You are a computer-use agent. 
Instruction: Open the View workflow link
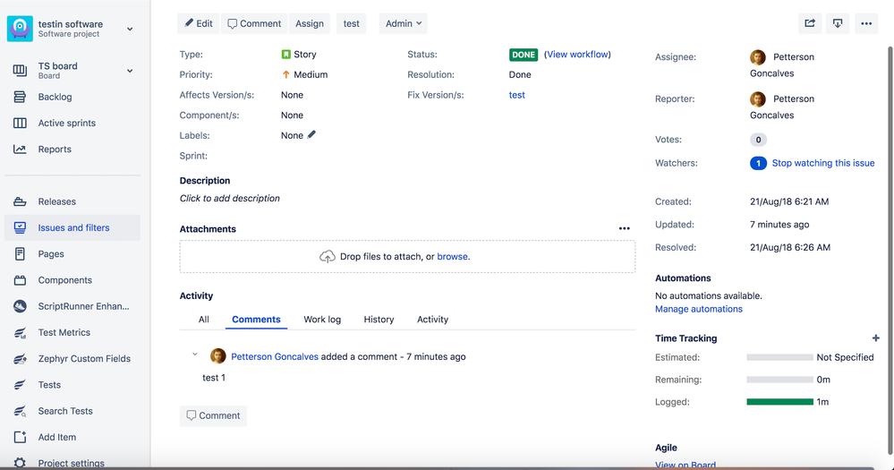point(577,55)
